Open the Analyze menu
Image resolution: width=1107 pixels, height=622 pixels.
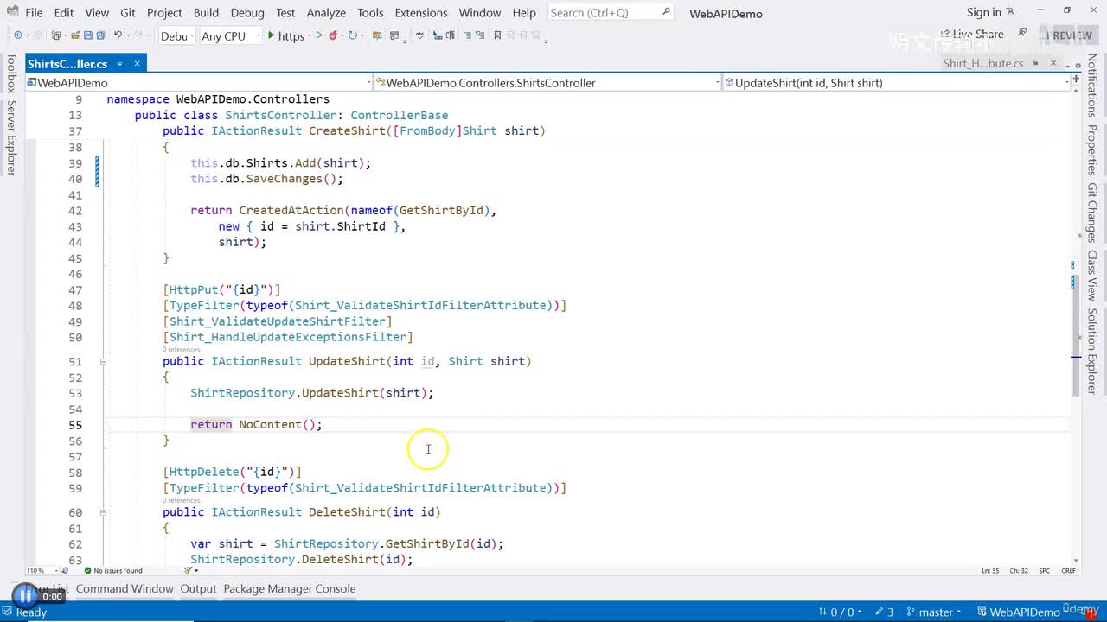pos(326,12)
